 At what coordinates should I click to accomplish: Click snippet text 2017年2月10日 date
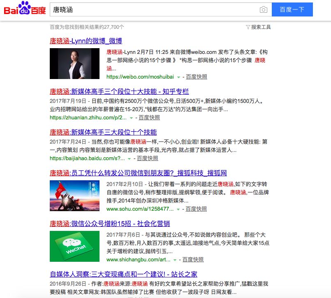(125, 184)
